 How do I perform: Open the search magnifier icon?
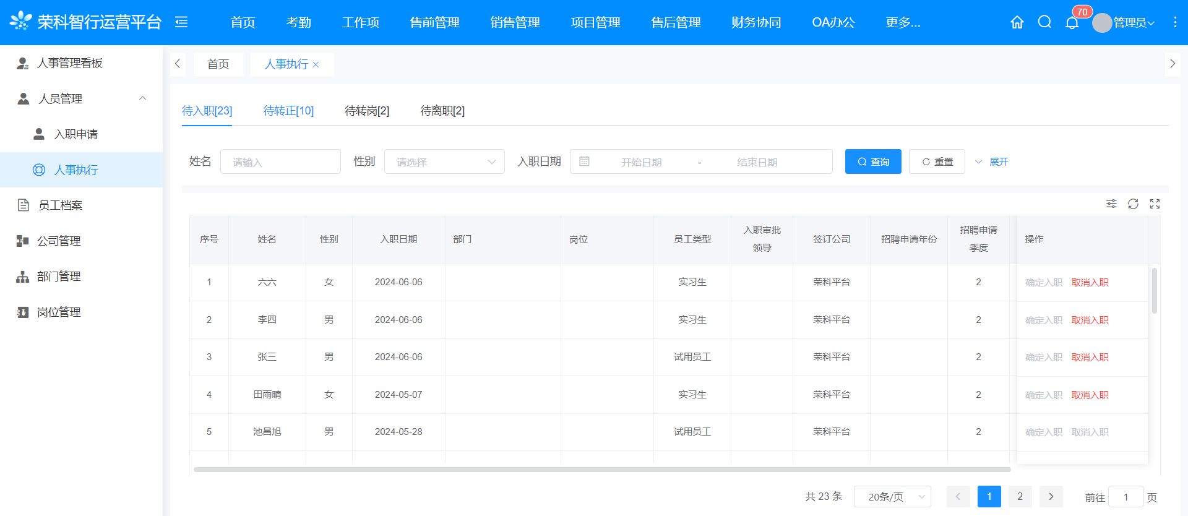point(1044,22)
